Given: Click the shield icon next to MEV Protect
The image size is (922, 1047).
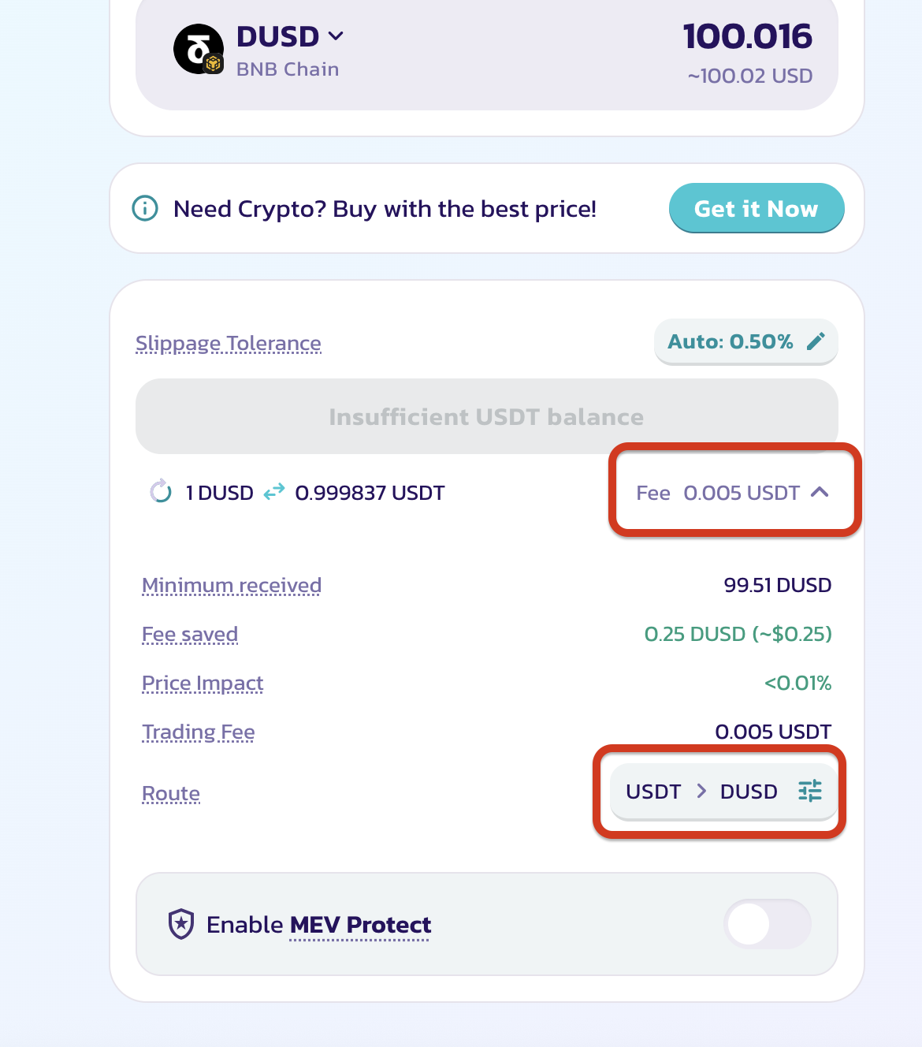Looking at the screenshot, I should click(x=182, y=924).
